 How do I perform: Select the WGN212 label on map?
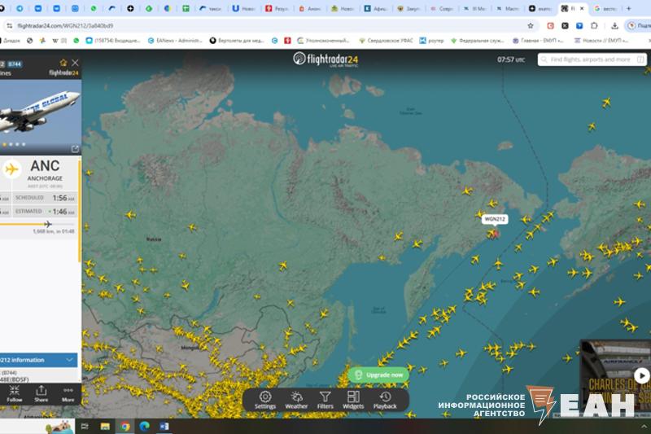(x=494, y=218)
